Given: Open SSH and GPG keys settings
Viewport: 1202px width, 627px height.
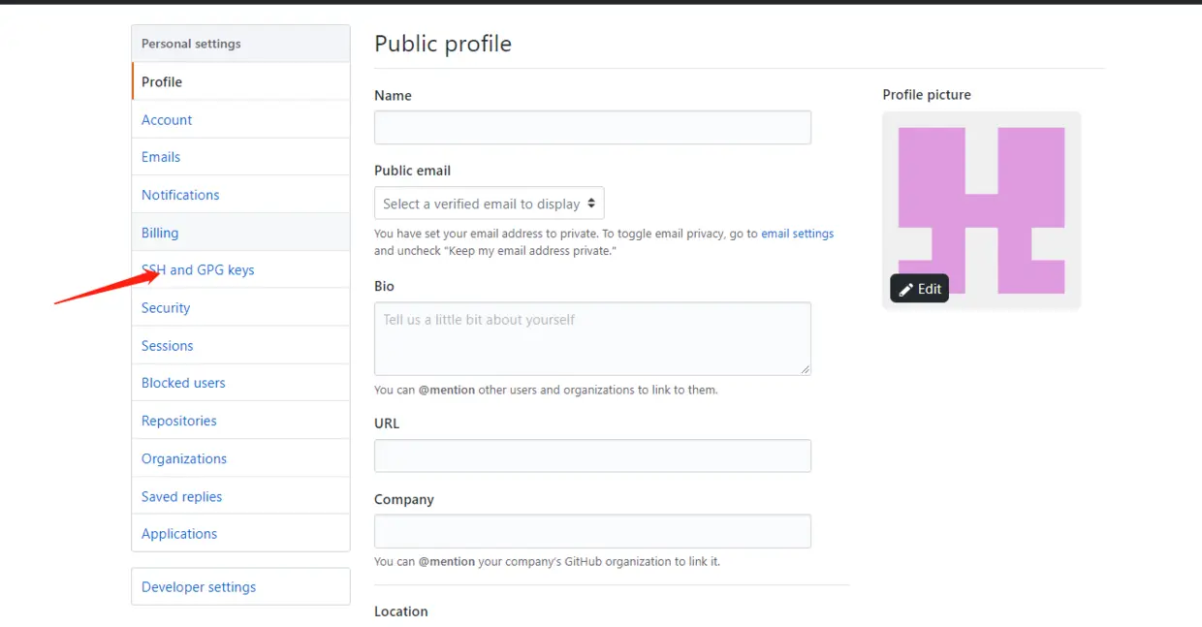Looking at the screenshot, I should click(x=198, y=270).
